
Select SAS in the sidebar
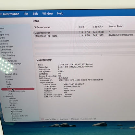tap(8, 82)
